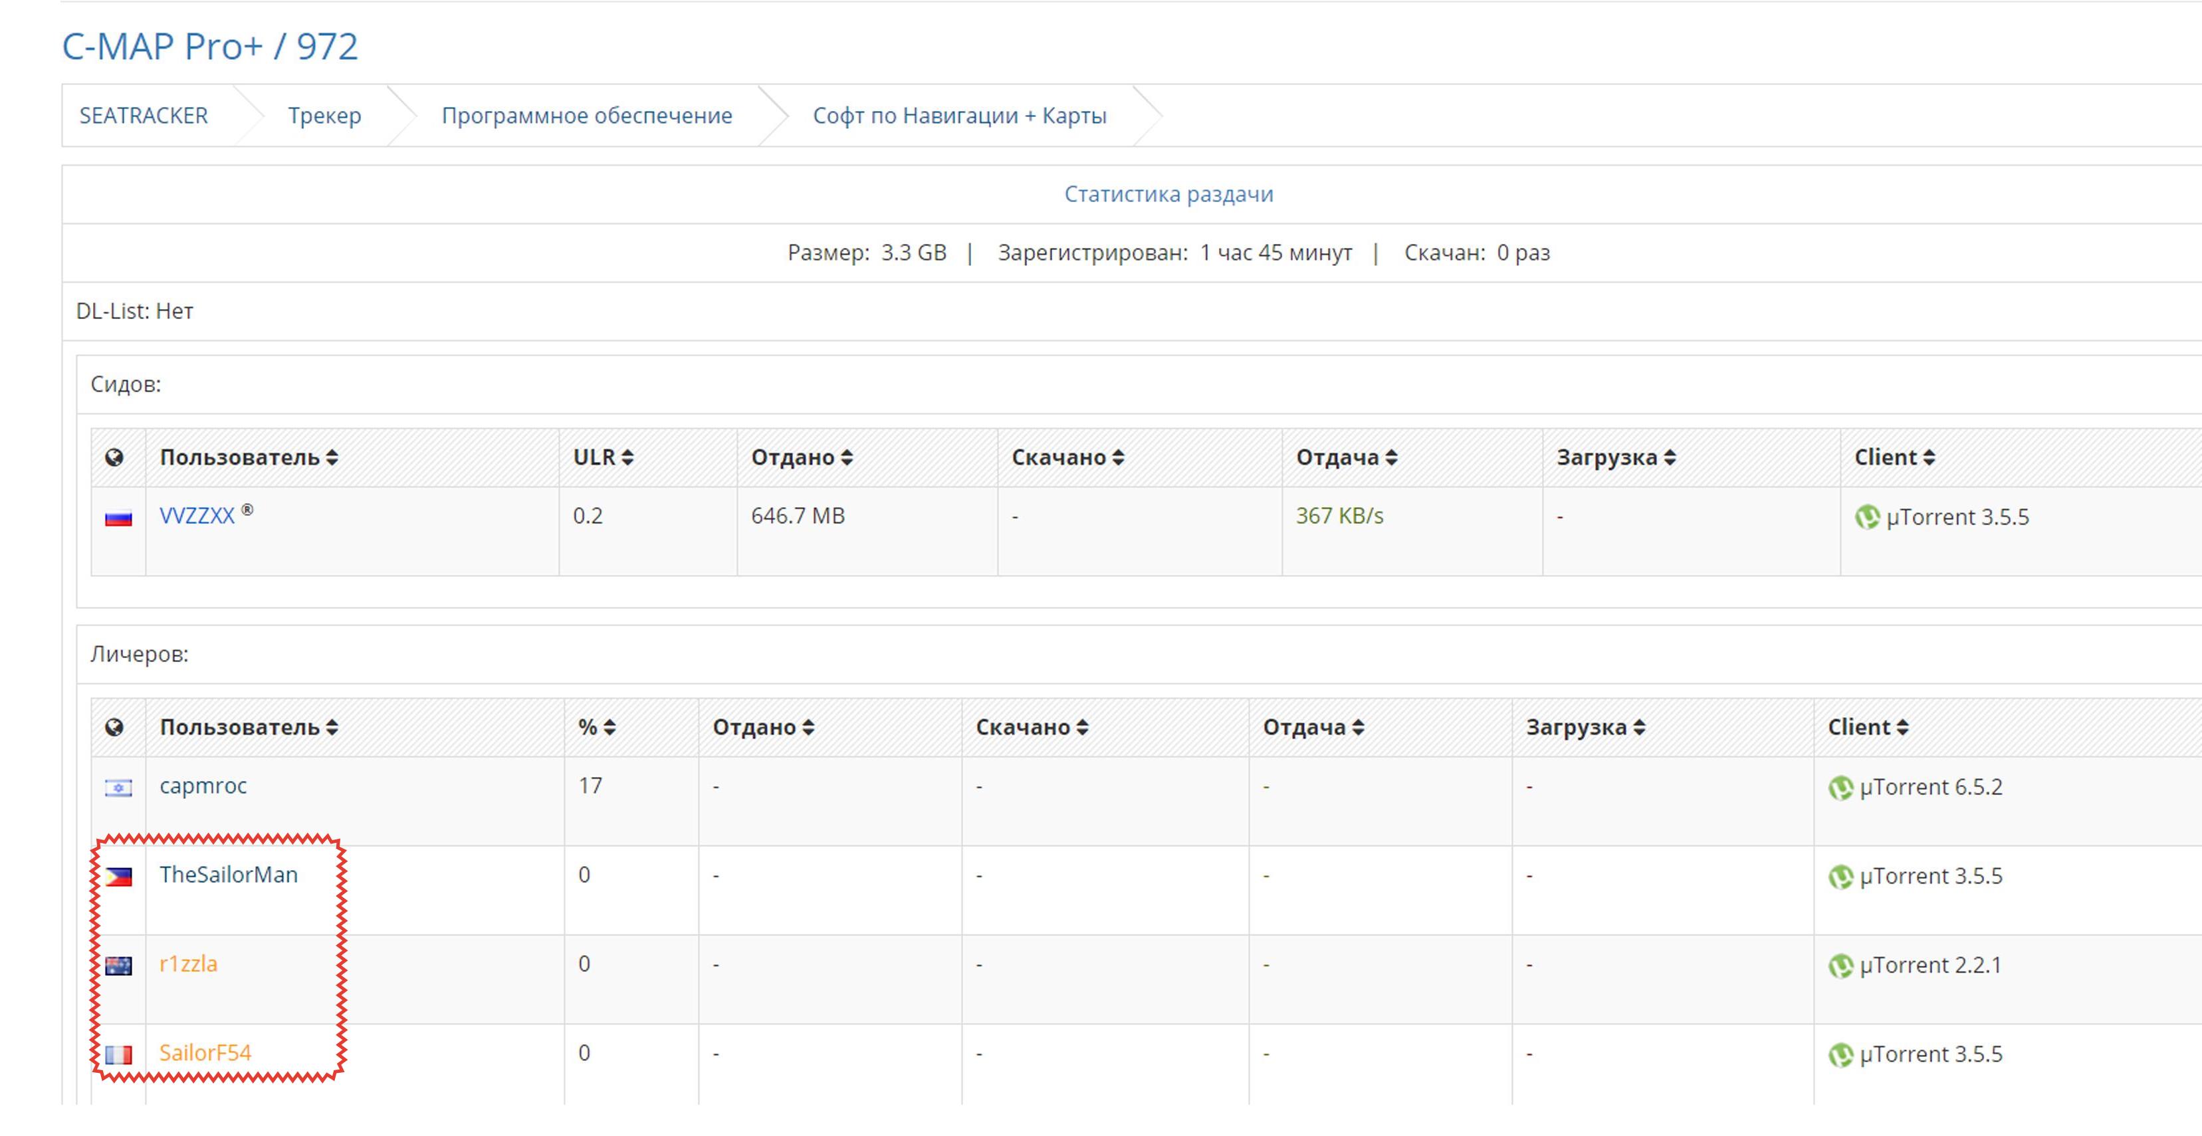Sort seeders by Отдано column
2202x1136 pixels.
click(x=801, y=457)
